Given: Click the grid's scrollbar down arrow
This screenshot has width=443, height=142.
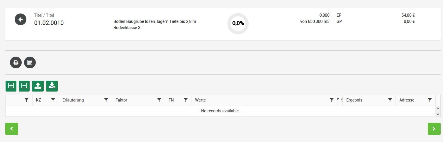Looking at the screenshot, I should click(438, 114).
